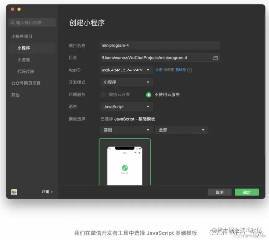
Task: Open the 语言 JavaScript dropdown
Action: (126, 107)
